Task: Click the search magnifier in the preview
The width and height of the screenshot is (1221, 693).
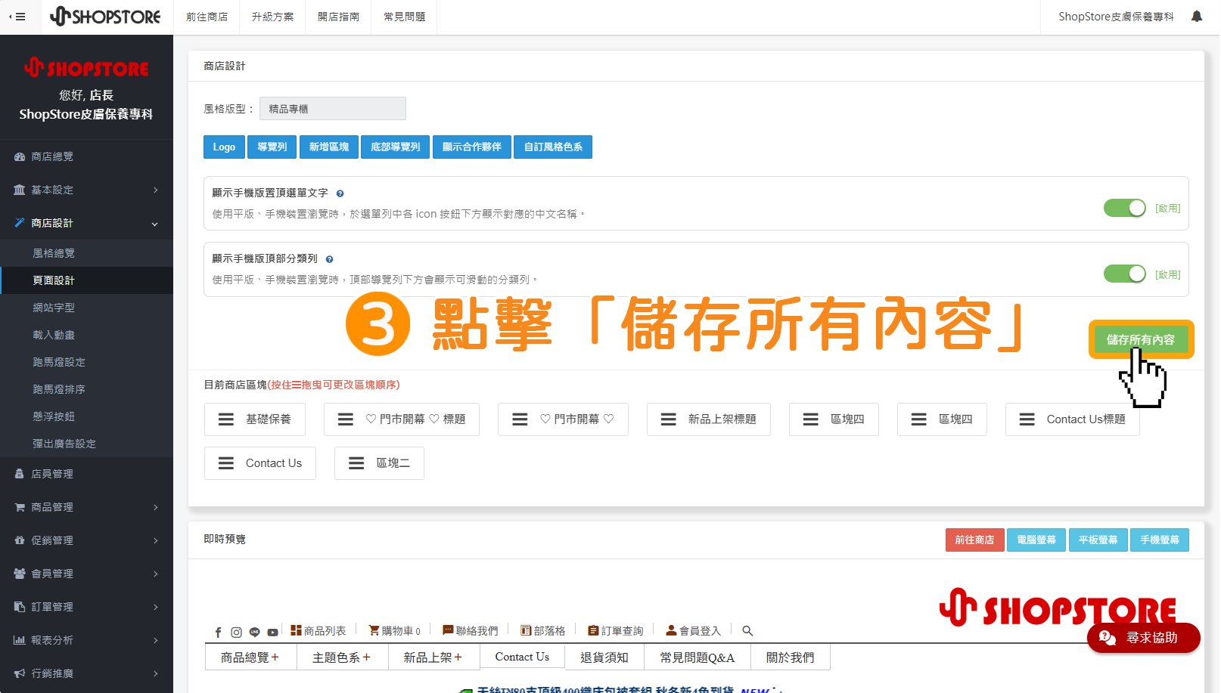Action: [747, 631]
